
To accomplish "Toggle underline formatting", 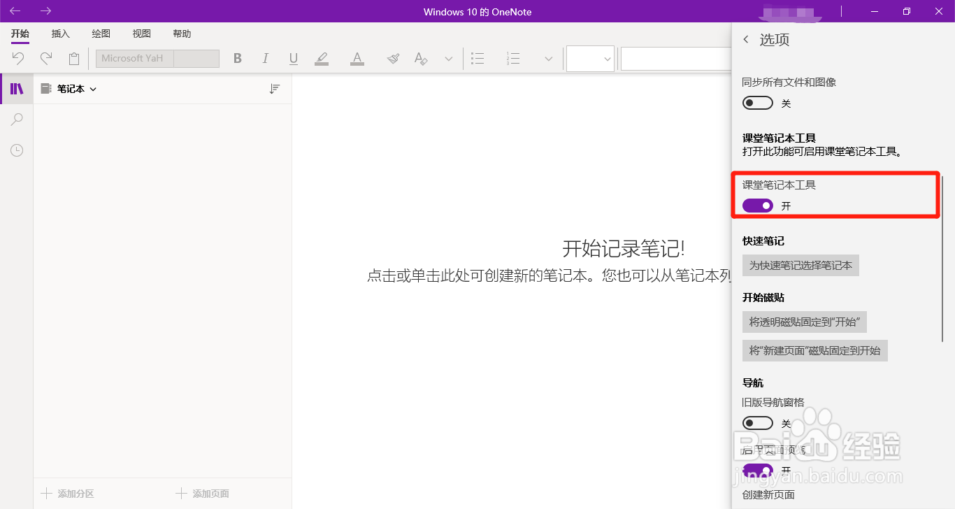I will (294, 59).
